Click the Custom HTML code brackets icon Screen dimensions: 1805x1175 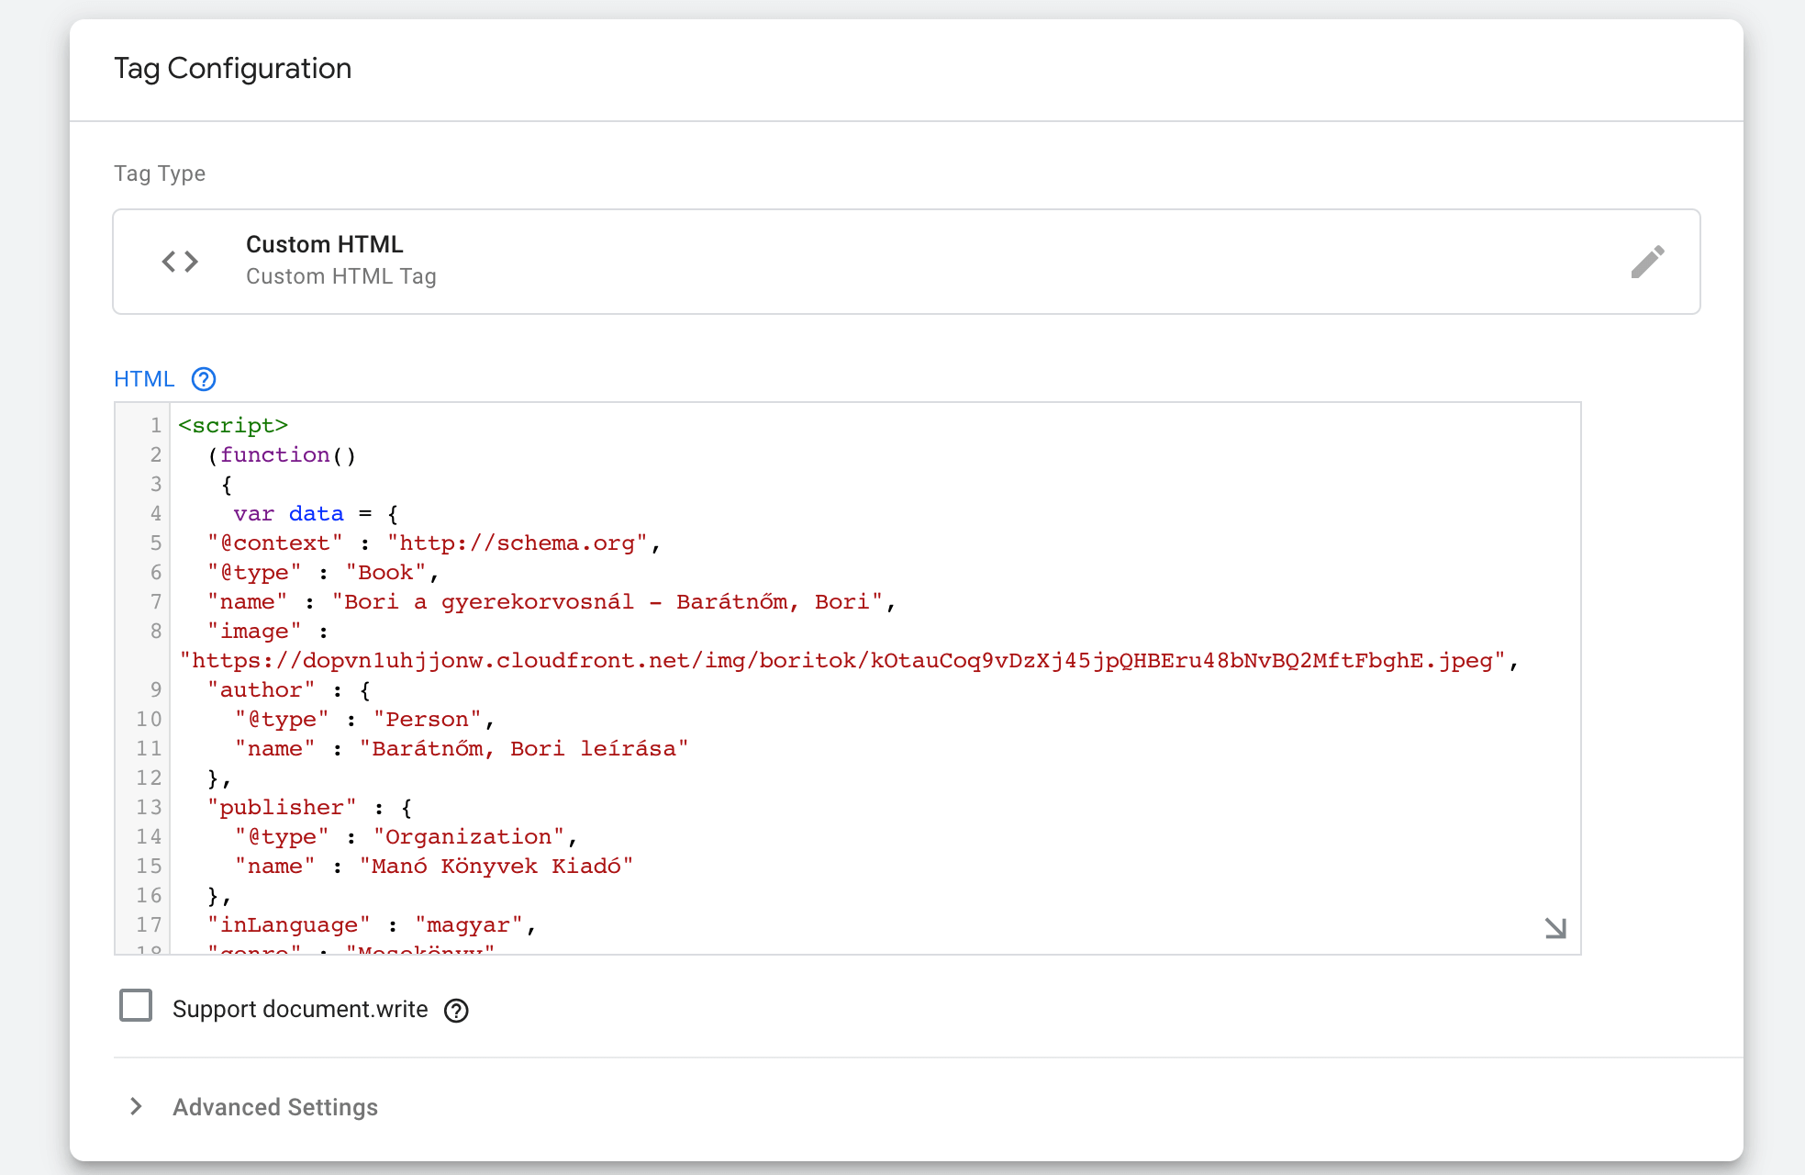click(180, 262)
